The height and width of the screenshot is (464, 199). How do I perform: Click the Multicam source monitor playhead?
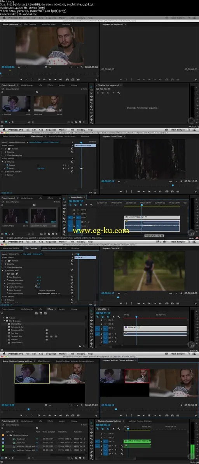click(x=28, y=410)
